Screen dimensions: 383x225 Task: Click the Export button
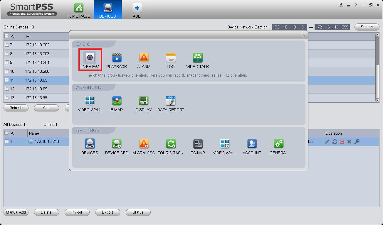click(x=107, y=212)
